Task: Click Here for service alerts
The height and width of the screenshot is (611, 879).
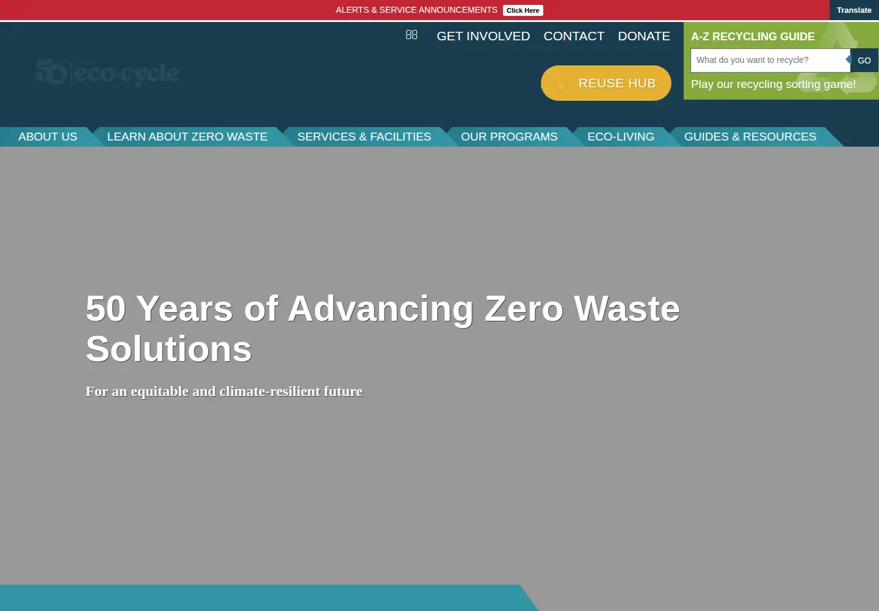Action: (x=523, y=10)
